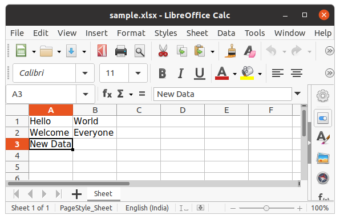Select cell B2 'Everyone'

[95, 132]
